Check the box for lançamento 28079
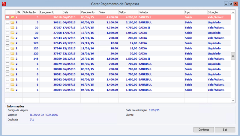The width and height of the screenshot is (240, 136). tap(7, 64)
